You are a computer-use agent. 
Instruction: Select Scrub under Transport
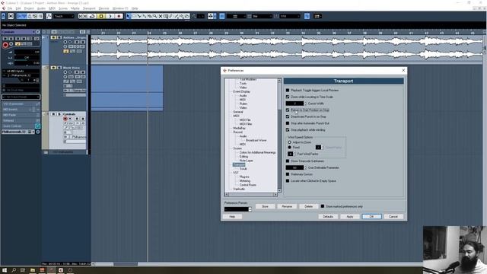243,169
